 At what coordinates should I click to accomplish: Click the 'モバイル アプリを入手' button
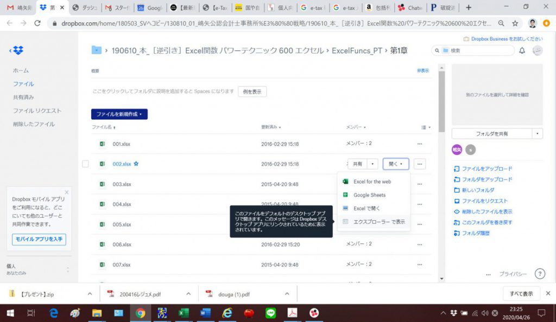(x=39, y=239)
